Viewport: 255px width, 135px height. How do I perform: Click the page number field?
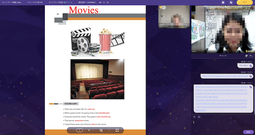pyautogui.click(x=79, y=130)
